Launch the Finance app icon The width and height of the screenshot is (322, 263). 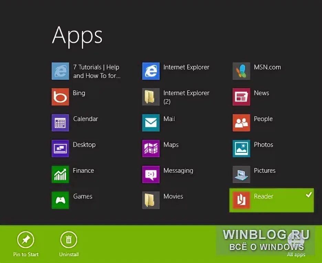tap(60, 175)
